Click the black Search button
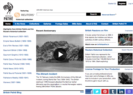Image resolution: width=133 pixels, height=95 pixels. pos(93,14)
